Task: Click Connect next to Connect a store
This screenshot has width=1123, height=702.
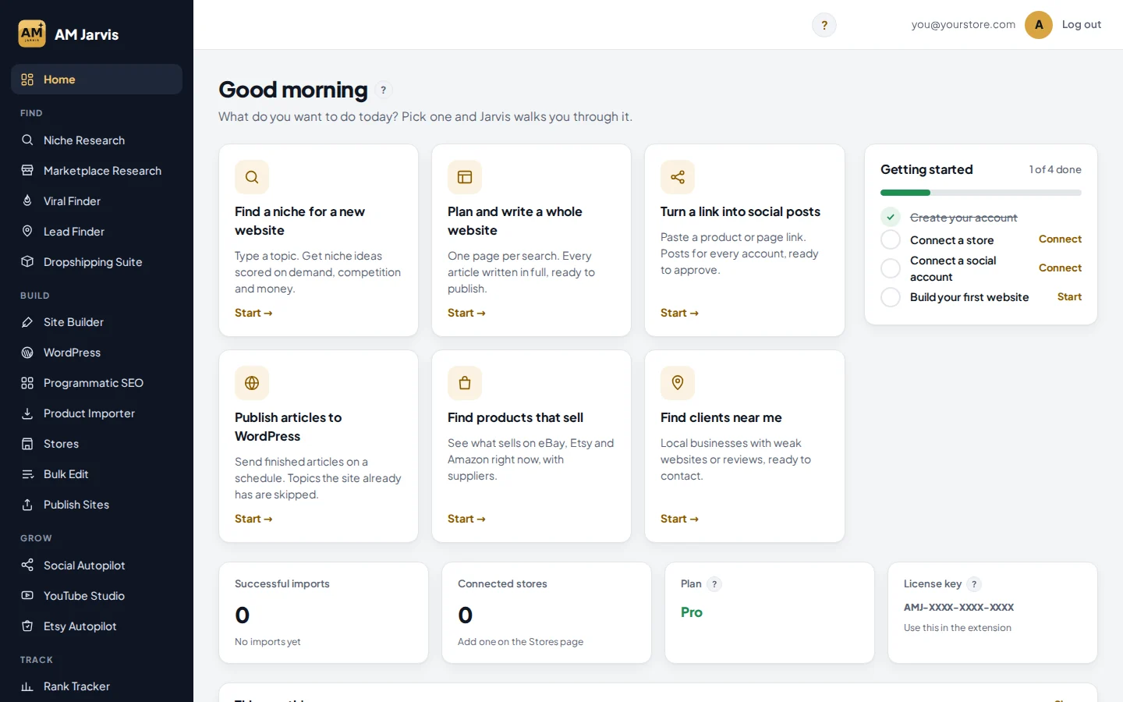Action: pyautogui.click(x=1060, y=239)
